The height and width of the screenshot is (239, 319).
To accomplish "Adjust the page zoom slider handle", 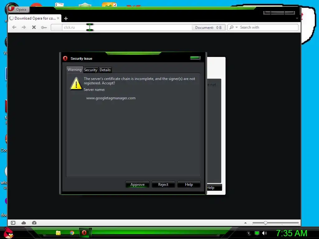I will click(265, 223).
